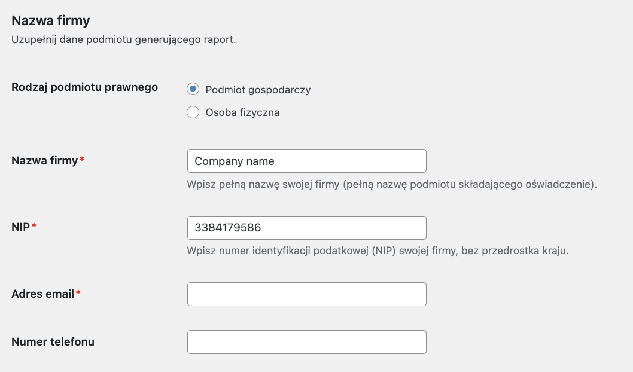Select the Osoba fizyczna radio button
This screenshot has height=372, width=633.
pos(193,112)
